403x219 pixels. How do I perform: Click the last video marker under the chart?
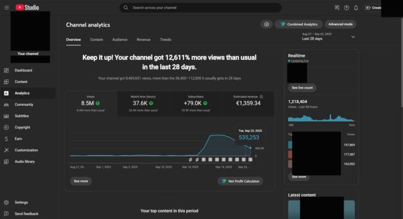click(250, 160)
